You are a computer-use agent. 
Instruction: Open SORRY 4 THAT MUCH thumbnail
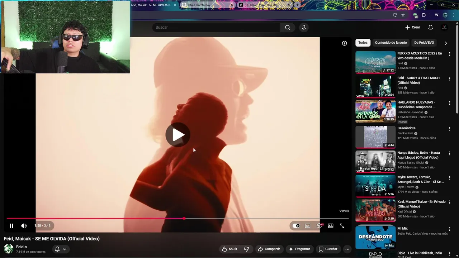coord(375,87)
